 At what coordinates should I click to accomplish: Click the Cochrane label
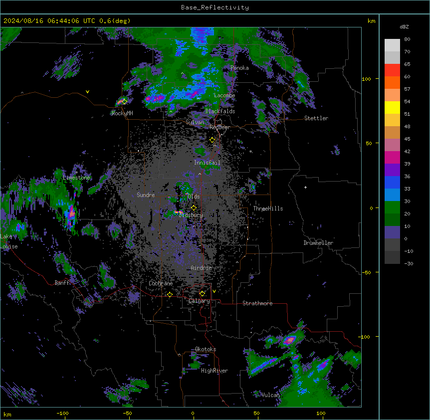click(161, 283)
